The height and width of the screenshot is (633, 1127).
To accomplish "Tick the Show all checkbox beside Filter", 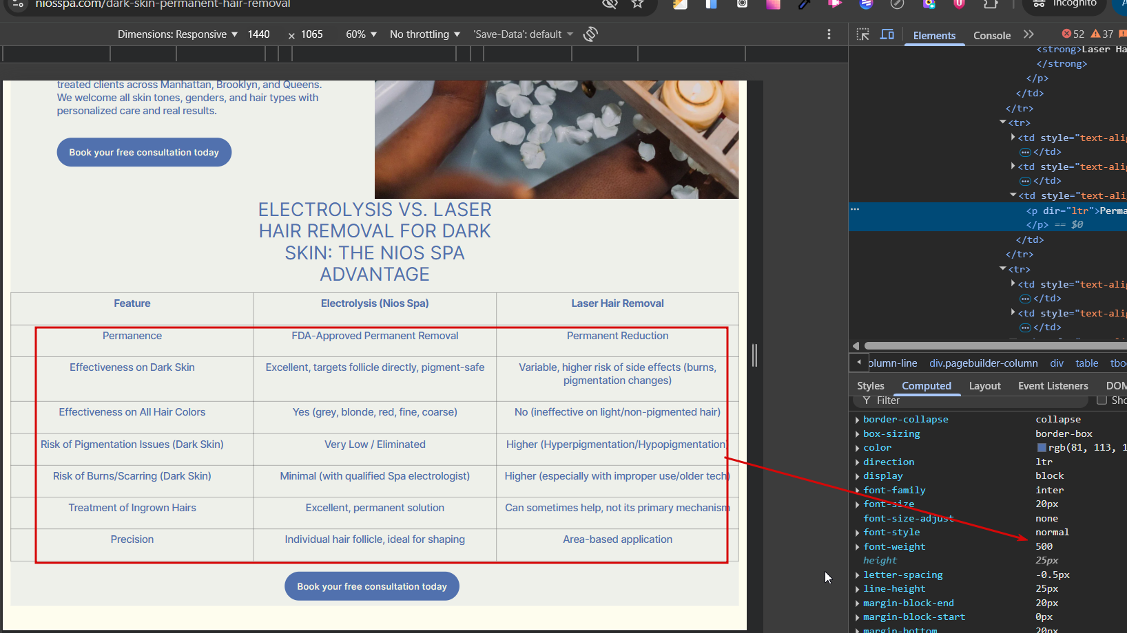I will coord(1102,400).
